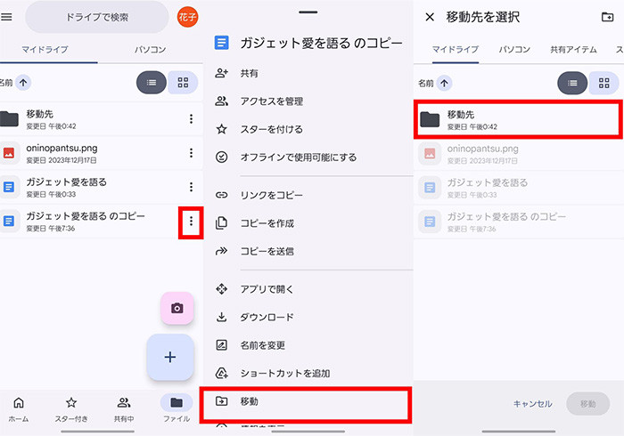The height and width of the screenshot is (436, 624).
Task: Select コピーを送信 menu entry
Action: pyautogui.click(x=308, y=251)
